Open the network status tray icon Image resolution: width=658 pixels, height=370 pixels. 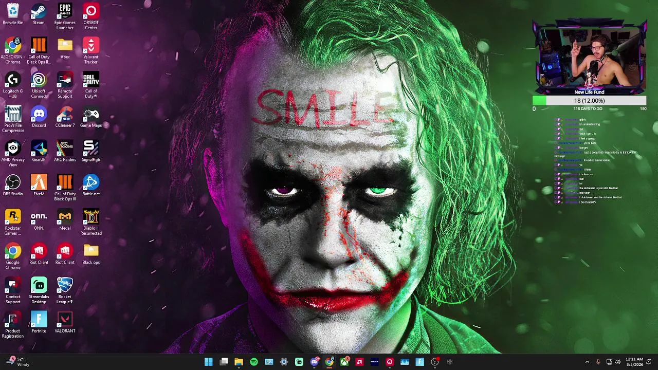tap(609, 362)
